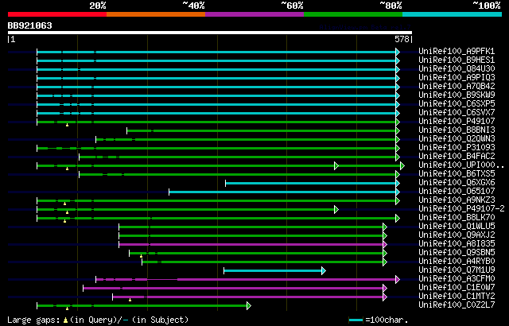Select the UniRef100_B9HES1 hit label
Image resolution: width=509 pixels, height=326 pixels.
pyautogui.click(x=457, y=60)
